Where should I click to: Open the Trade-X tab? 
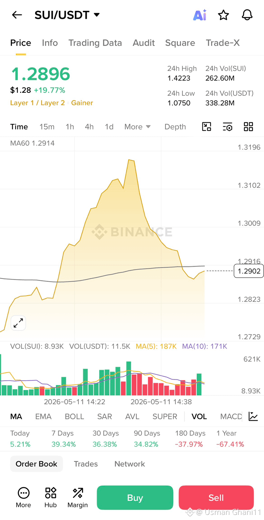pos(223,43)
